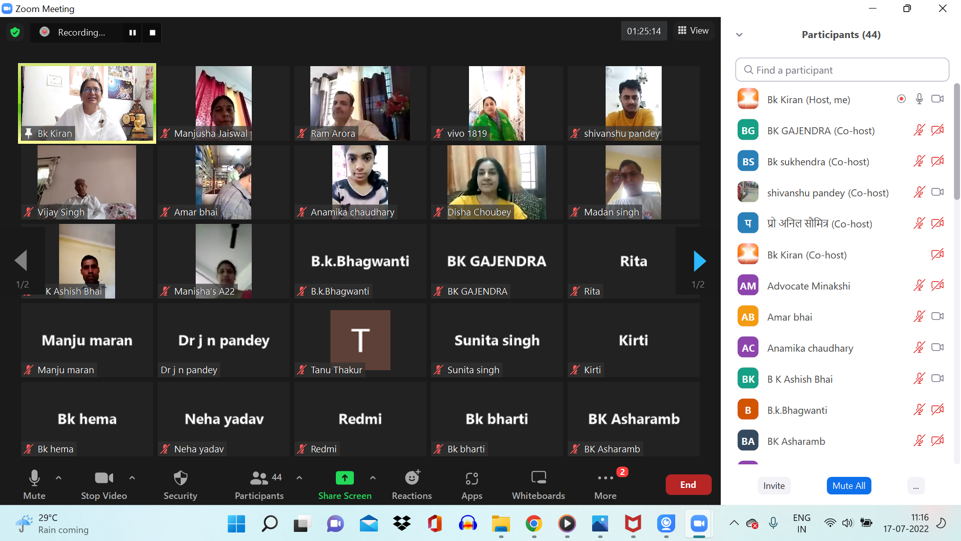Select Advocate Minakshi in participants list
The height and width of the screenshot is (541, 961).
point(841,286)
